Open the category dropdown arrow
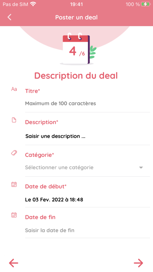The width and height of the screenshot is (153, 272). pyautogui.click(x=141, y=168)
